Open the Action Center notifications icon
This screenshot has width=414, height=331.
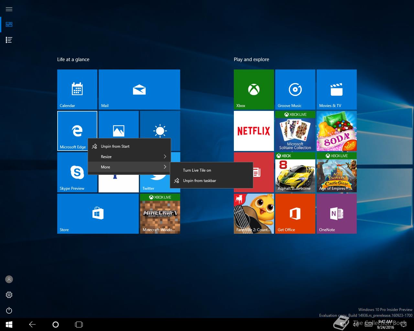point(403,325)
